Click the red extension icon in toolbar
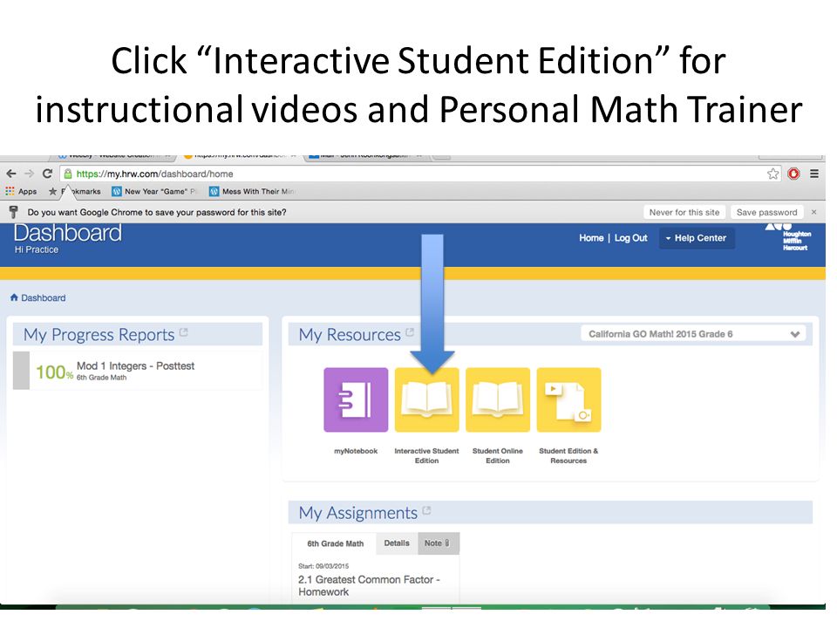 point(793,174)
